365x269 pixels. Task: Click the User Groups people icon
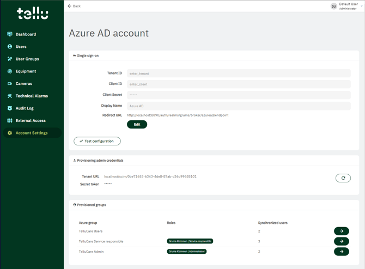(x=10, y=59)
